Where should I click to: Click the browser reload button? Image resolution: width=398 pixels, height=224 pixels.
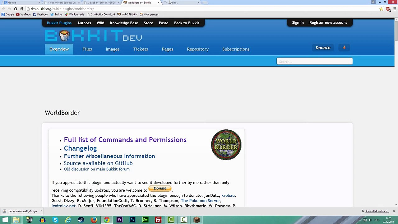tap(16, 9)
